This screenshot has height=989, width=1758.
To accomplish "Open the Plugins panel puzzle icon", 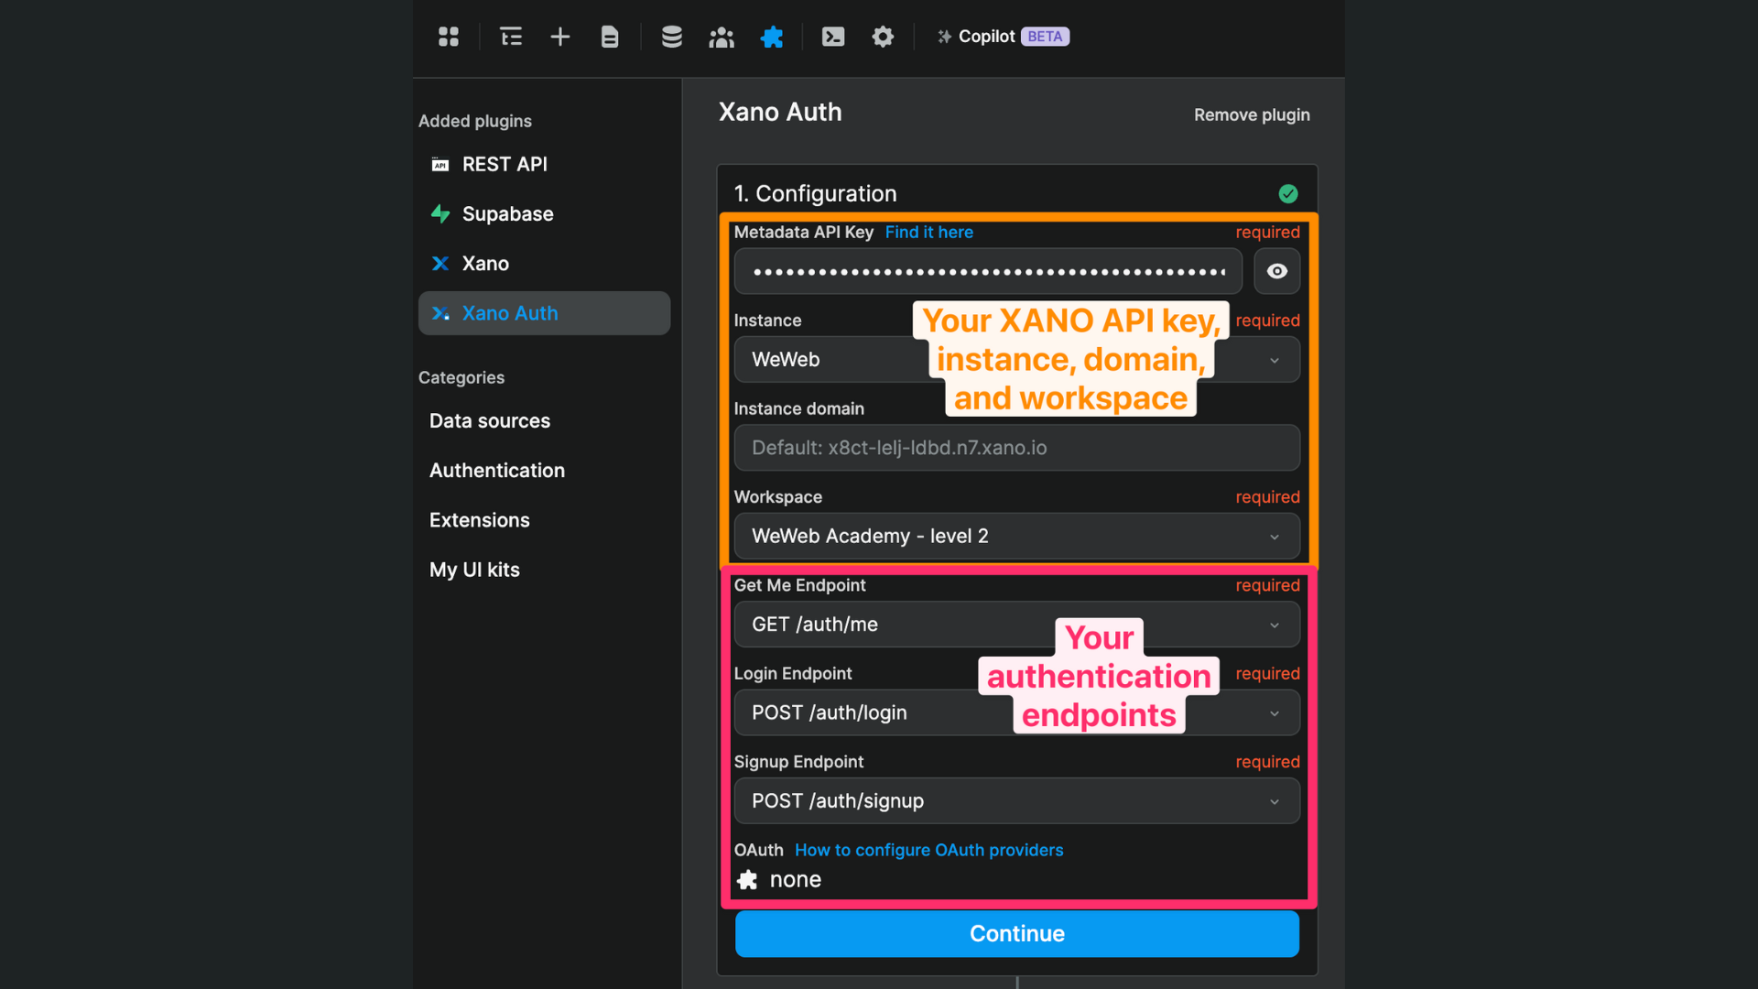I will pos(772,37).
